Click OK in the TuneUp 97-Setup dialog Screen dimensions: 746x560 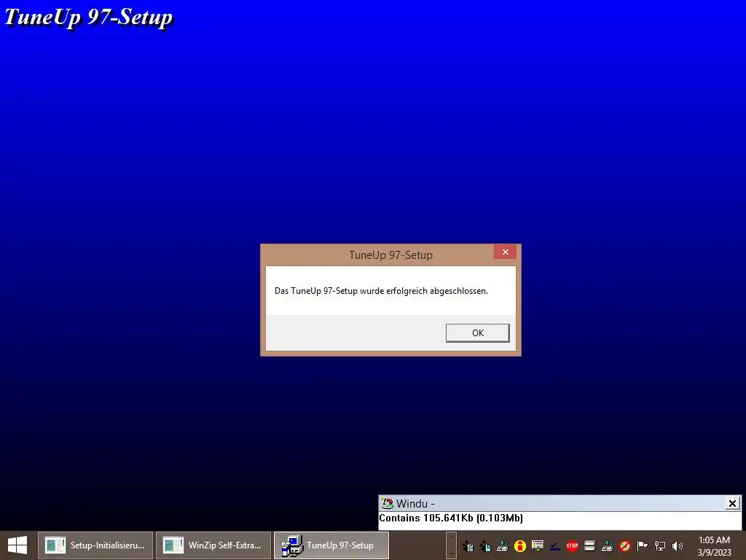click(x=477, y=332)
